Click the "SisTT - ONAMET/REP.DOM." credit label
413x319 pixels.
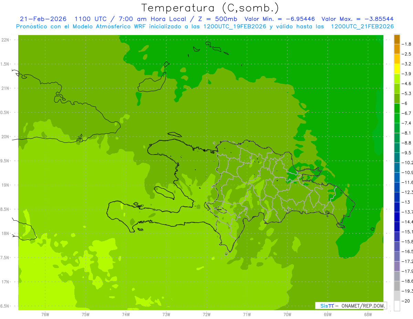pyautogui.click(x=351, y=306)
